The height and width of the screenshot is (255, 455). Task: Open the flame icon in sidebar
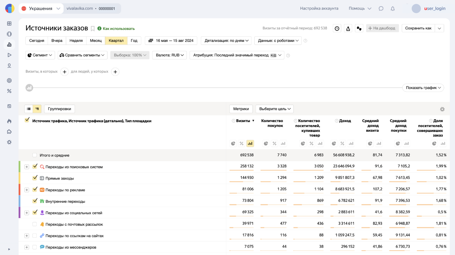[9, 121]
